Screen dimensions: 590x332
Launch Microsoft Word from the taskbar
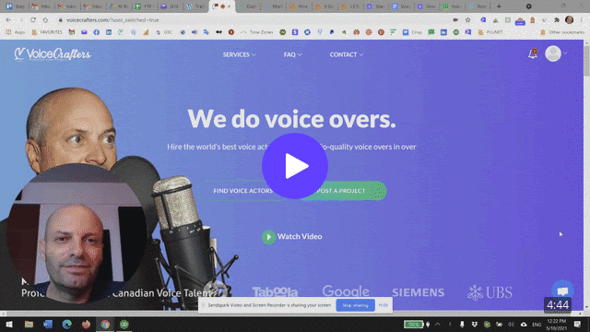[x=48, y=324]
